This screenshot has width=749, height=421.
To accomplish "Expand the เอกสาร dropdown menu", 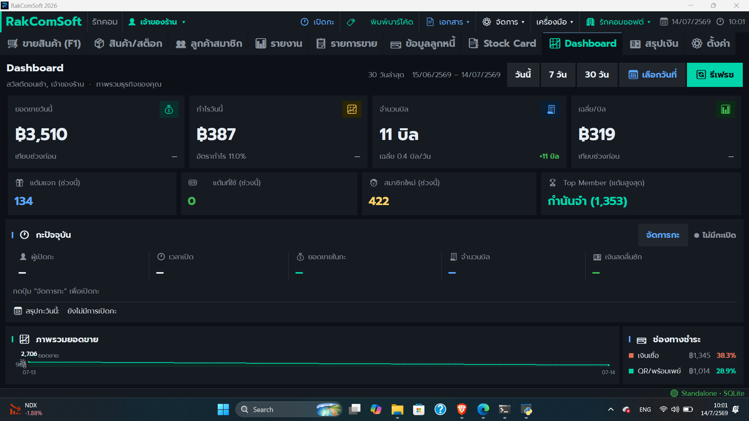I will [448, 22].
